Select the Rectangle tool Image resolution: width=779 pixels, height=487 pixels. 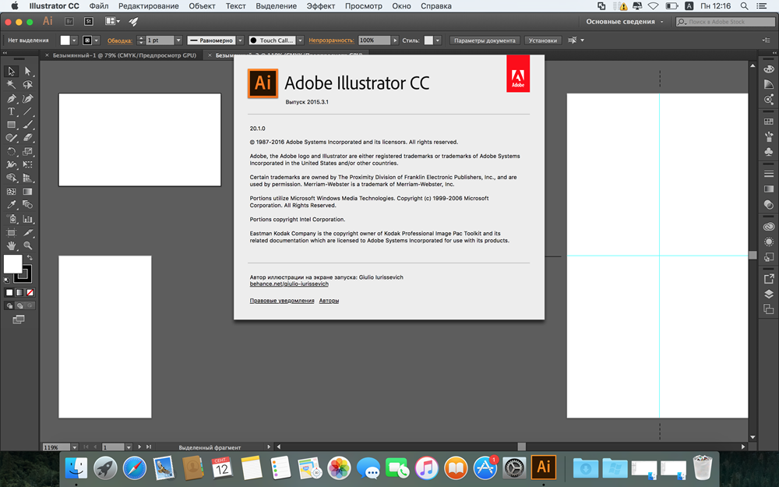pos(11,125)
